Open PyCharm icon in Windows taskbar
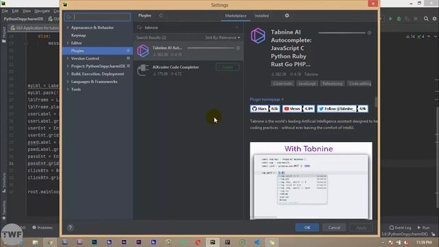Viewport: 439px width, 247px height. pyautogui.click(x=213, y=242)
